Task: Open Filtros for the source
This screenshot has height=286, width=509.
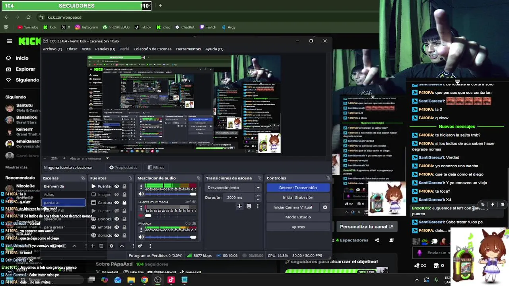Action: coord(155,168)
